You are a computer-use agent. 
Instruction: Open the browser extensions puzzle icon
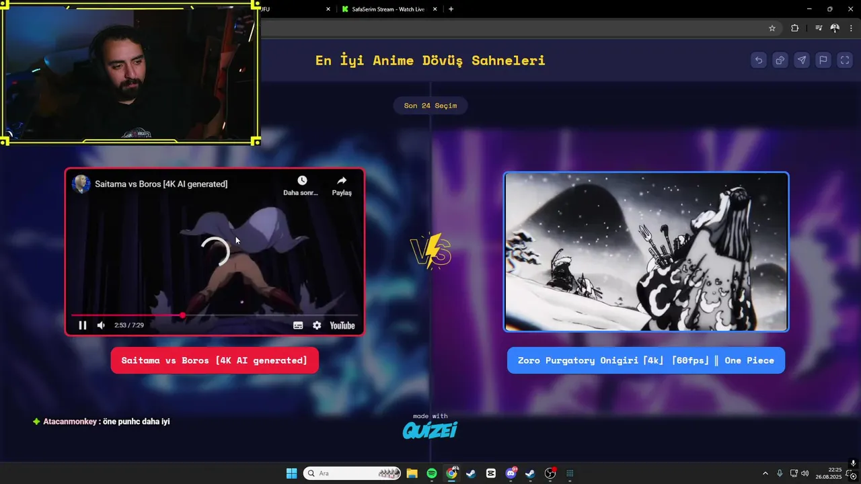point(794,28)
